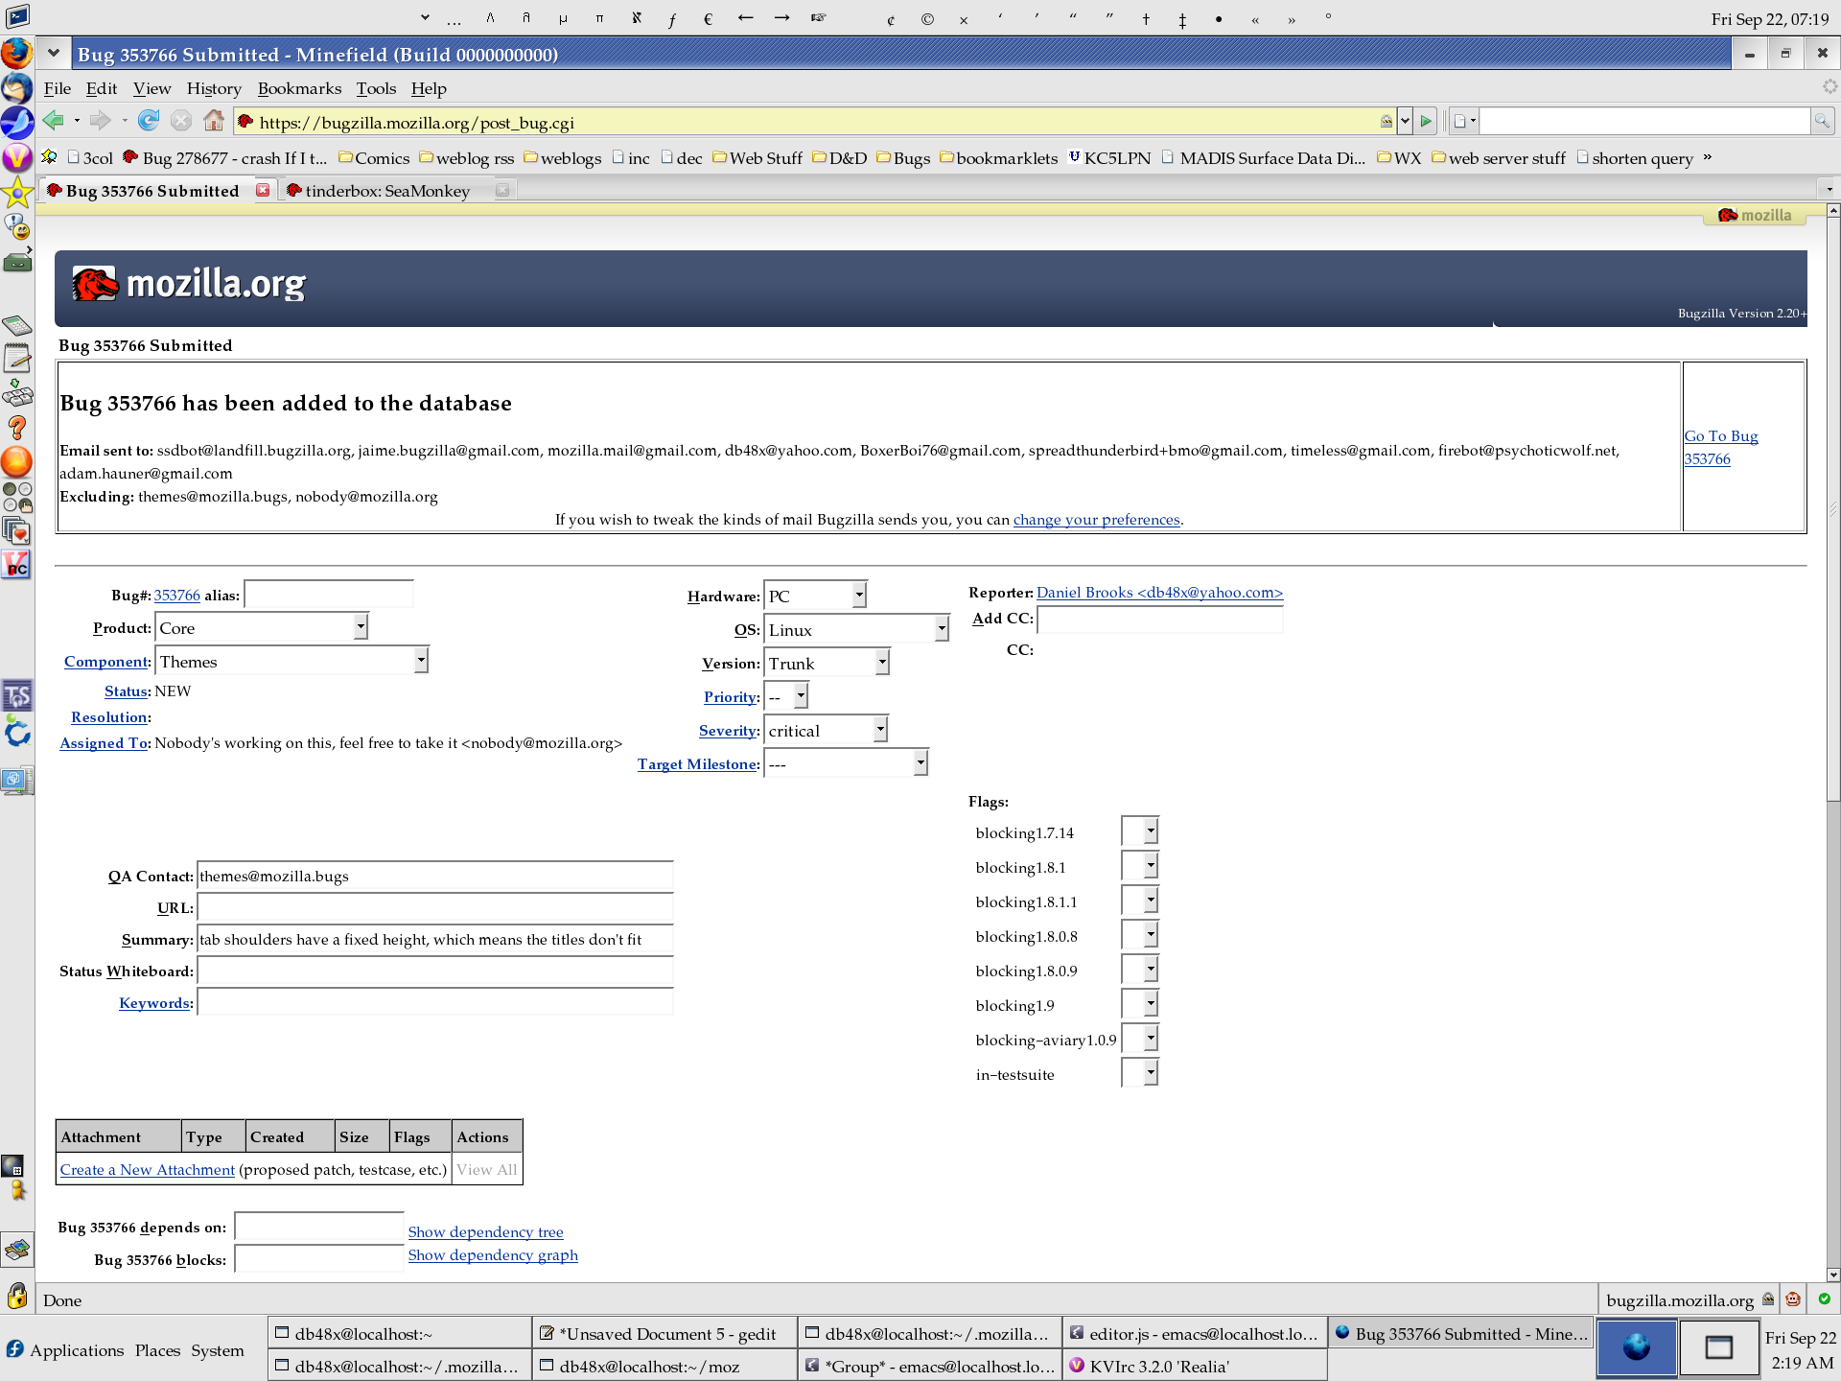The width and height of the screenshot is (1841, 1381).
Task: Open the blocking1.9 flag dropdown
Action: click(x=1140, y=1004)
